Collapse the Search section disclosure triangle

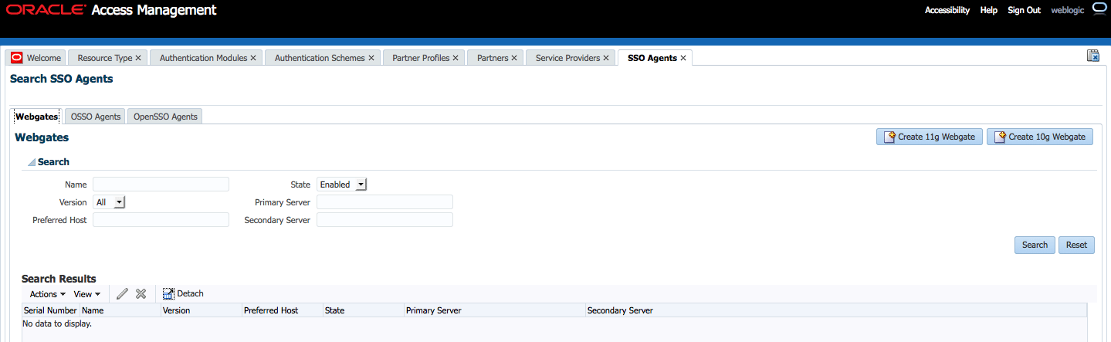[32, 163]
